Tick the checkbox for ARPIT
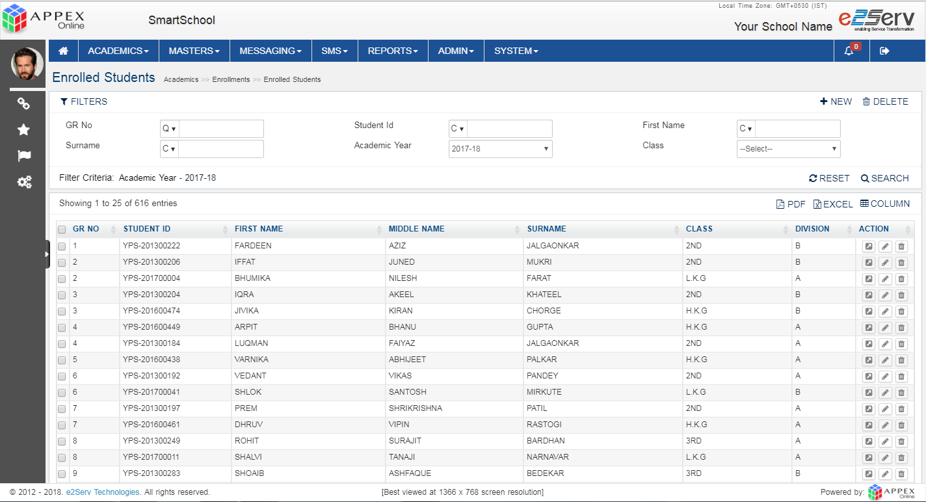The image size is (926, 502). tap(62, 328)
